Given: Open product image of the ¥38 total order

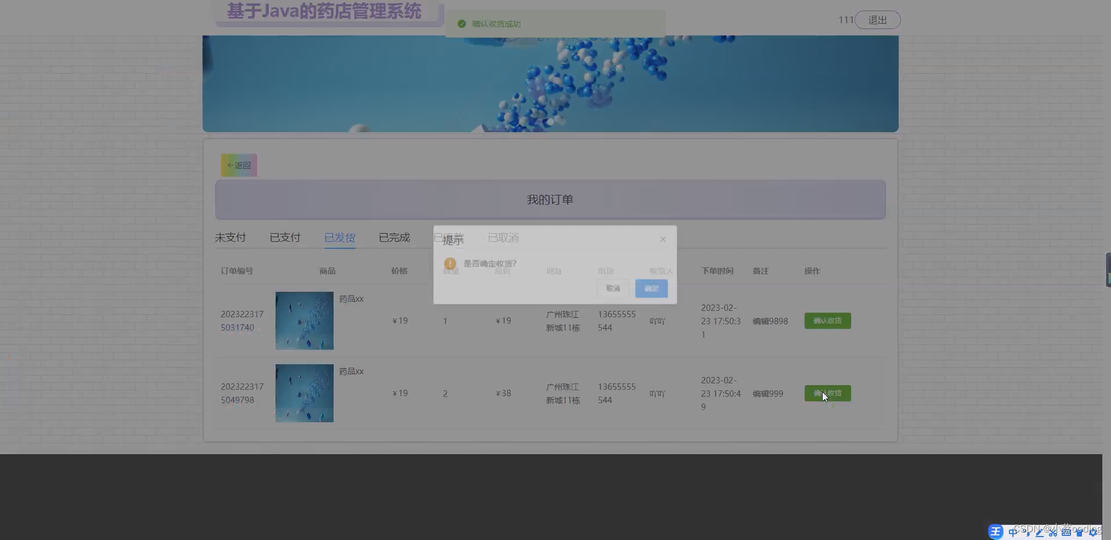Looking at the screenshot, I should (x=305, y=393).
